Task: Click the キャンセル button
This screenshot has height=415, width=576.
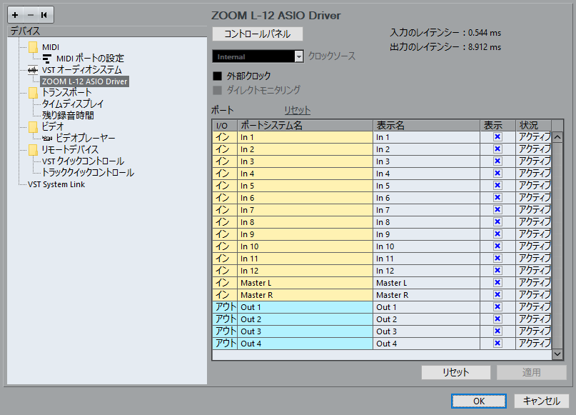Action: click(542, 401)
